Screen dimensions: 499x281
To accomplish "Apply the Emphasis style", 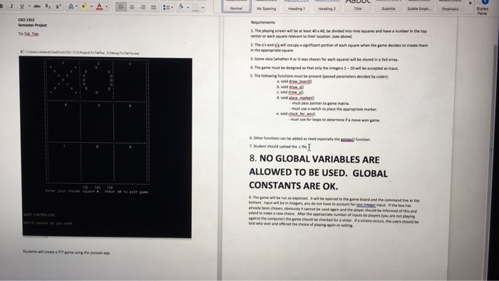I will (x=450, y=6).
